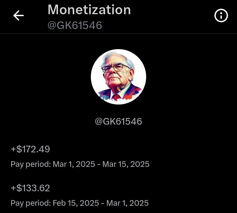Click the word "Monetization" beside the back arrow
This screenshot has height=213, width=237.
pos(89,10)
